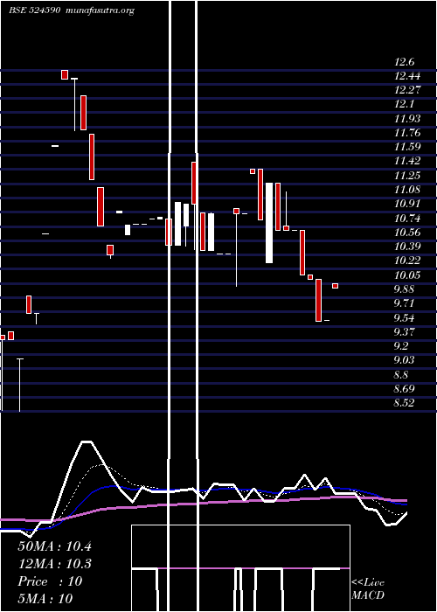Screen dimensions: 437x612
Task: Click the 12MA : 10.3 readout
Action: pyautogui.click(x=54, y=564)
